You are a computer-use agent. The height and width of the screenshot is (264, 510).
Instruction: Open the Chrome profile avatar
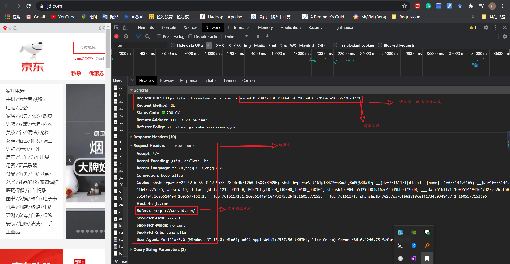pyautogui.click(x=492, y=6)
